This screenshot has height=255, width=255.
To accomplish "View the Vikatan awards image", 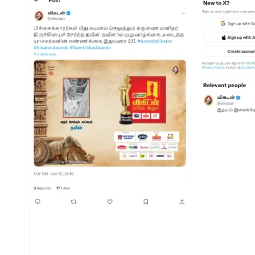I will click(x=110, y=113).
